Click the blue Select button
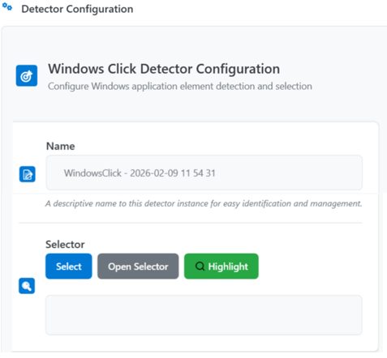The width and height of the screenshot is (387, 358). tap(69, 266)
